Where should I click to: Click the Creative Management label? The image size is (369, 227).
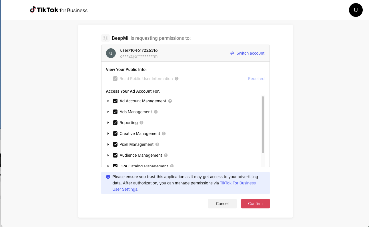click(140, 134)
